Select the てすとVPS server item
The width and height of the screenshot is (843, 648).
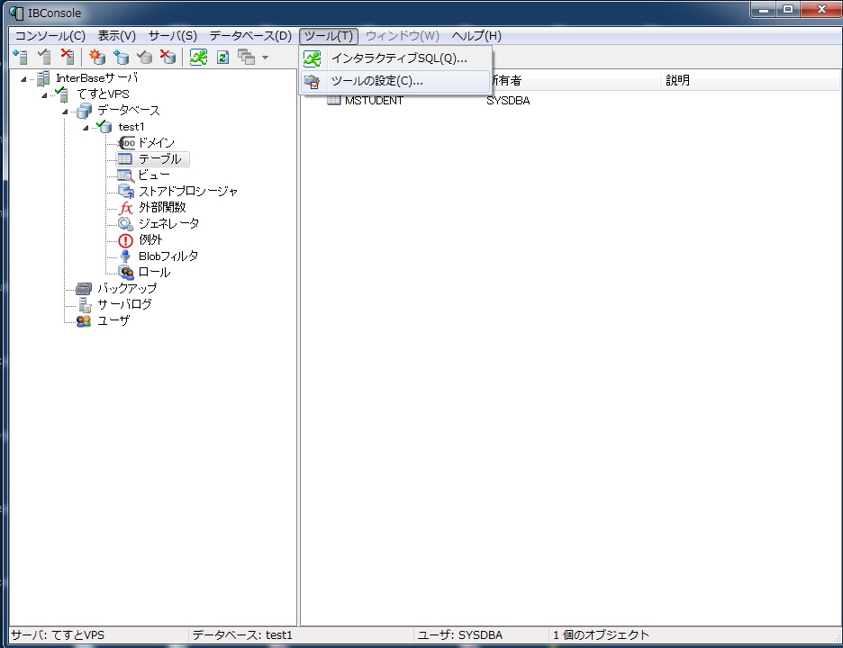pos(104,94)
